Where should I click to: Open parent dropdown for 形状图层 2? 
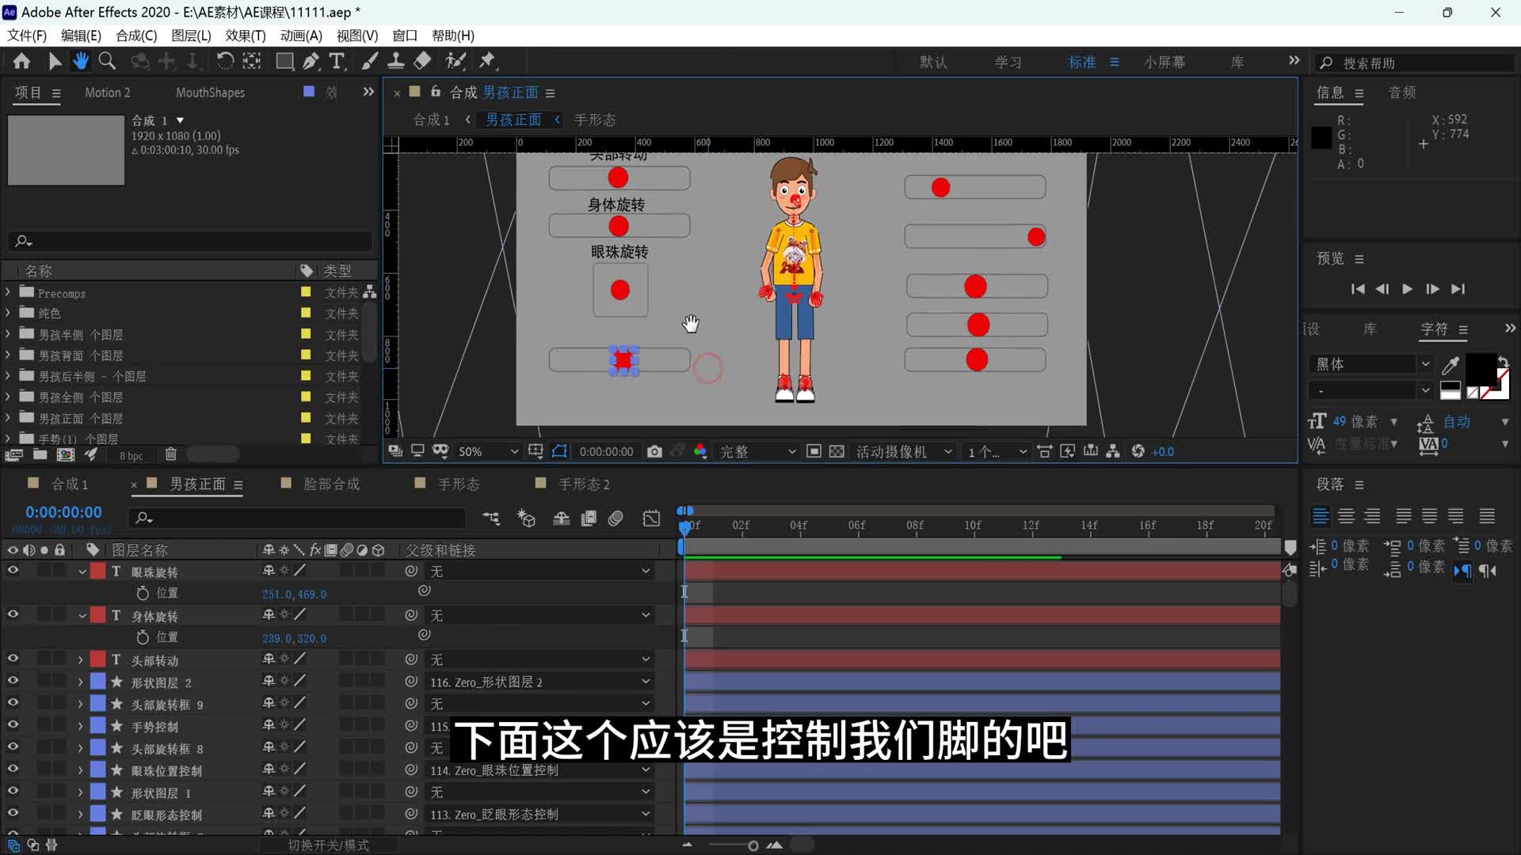(x=540, y=682)
